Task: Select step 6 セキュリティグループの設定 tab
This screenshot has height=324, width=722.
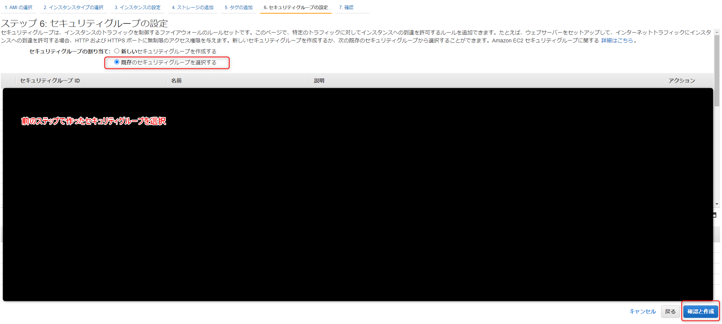Action: click(x=296, y=8)
